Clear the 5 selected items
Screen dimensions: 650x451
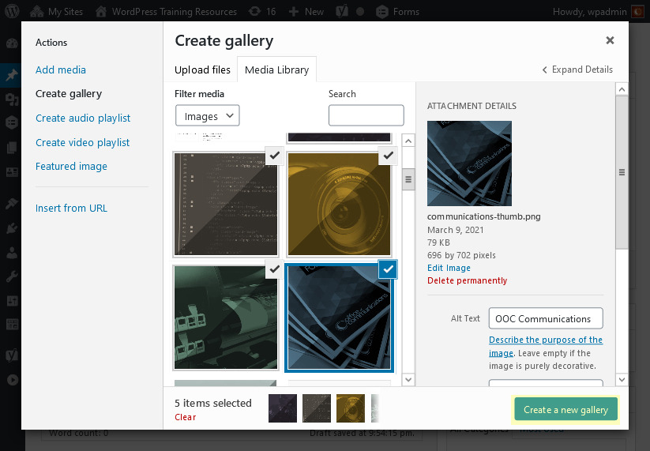(x=186, y=417)
